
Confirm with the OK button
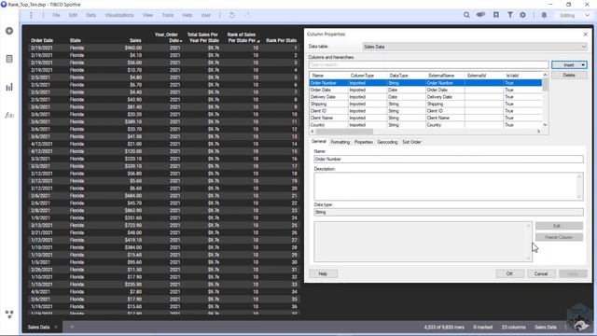(510, 273)
